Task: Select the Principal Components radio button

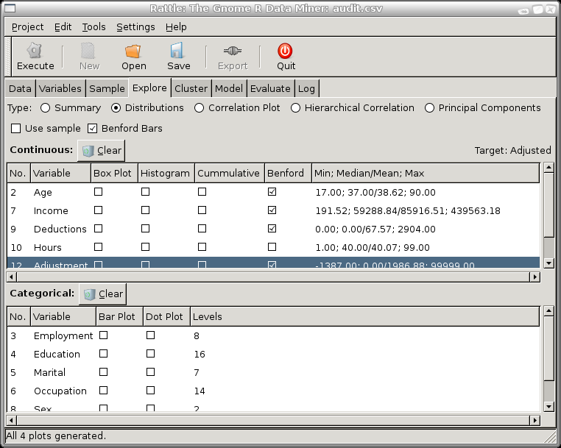Action: [x=429, y=108]
